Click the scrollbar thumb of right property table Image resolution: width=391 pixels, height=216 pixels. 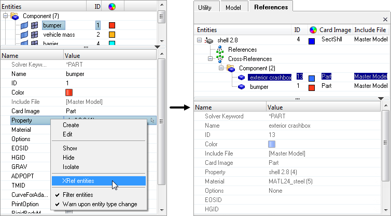pyautogui.click(x=385, y=145)
